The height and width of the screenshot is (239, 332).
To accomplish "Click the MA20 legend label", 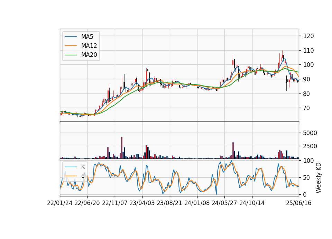I will point(89,55).
